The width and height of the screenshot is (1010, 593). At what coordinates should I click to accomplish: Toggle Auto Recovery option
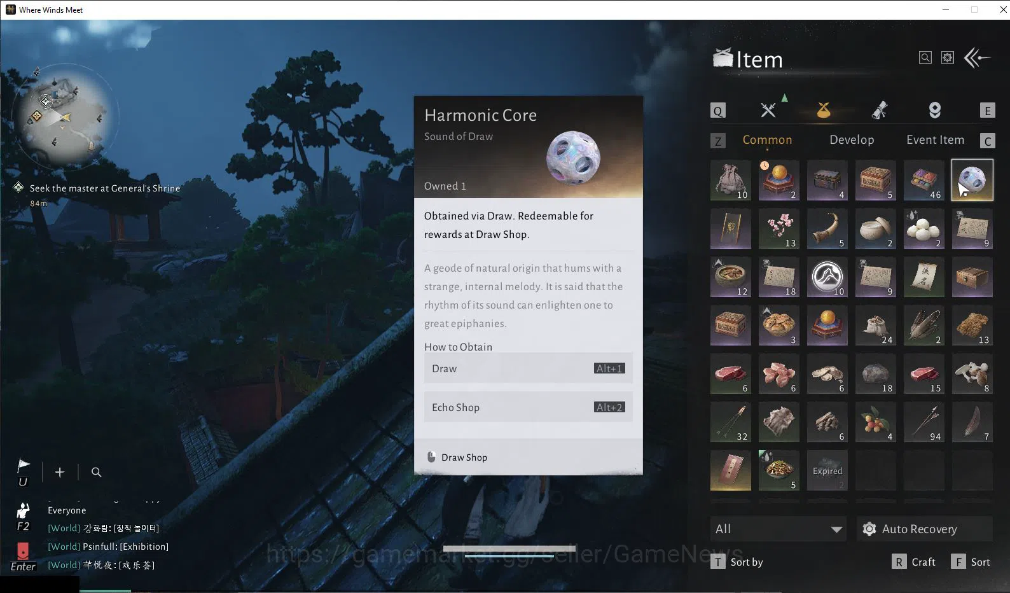point(925,529)
